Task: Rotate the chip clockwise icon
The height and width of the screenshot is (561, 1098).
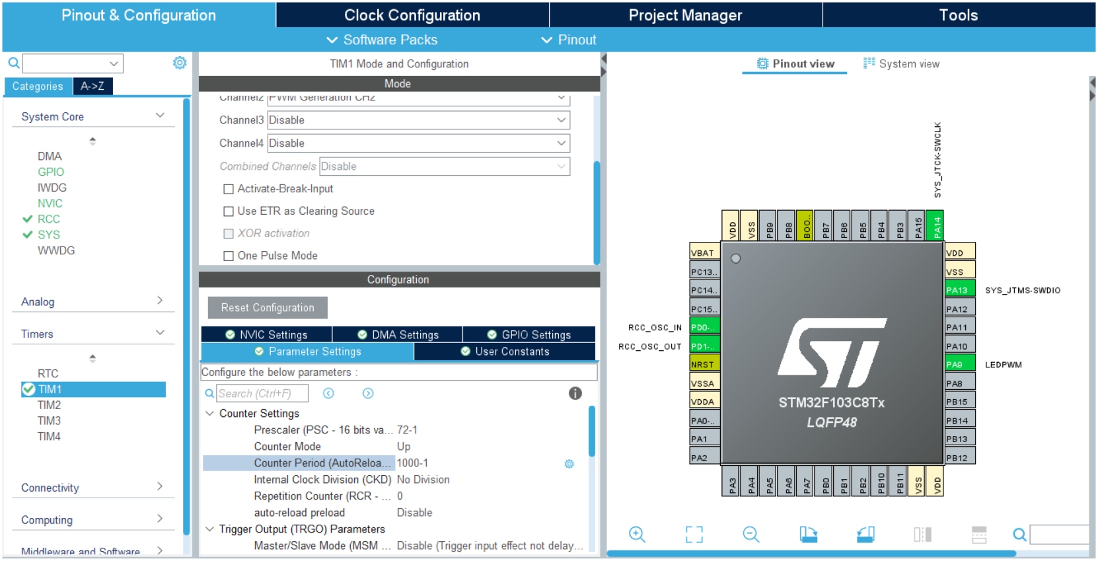Action: coord(809,535)
